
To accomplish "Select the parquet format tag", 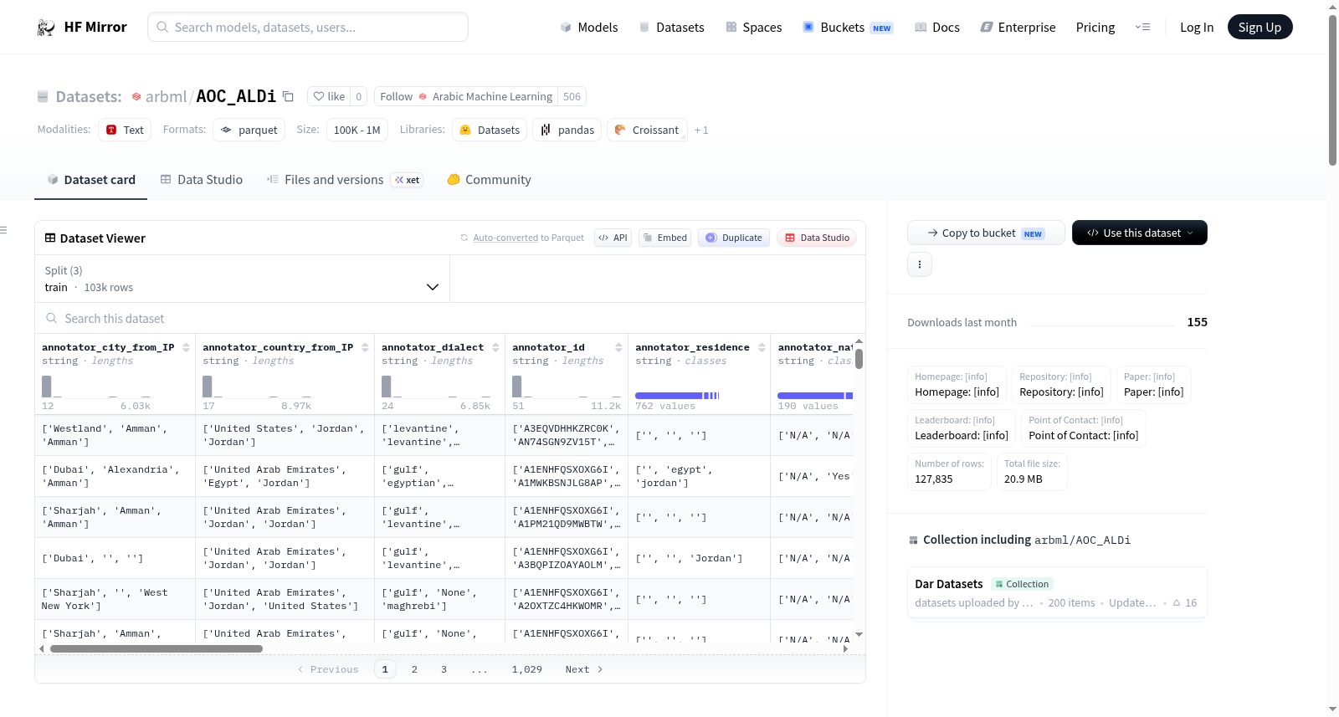I will 249,130.
